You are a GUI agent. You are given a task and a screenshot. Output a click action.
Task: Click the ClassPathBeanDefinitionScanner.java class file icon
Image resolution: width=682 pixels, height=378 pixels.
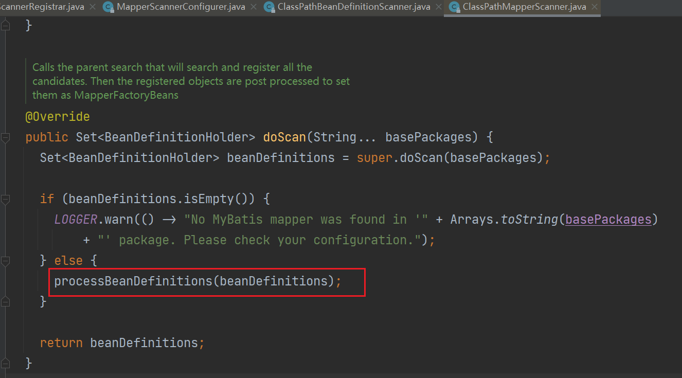(269, 7)
